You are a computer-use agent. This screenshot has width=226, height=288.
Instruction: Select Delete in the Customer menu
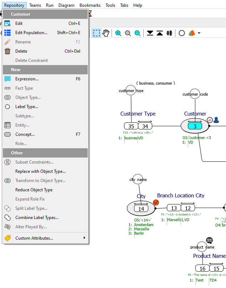[x=21, y=51]
